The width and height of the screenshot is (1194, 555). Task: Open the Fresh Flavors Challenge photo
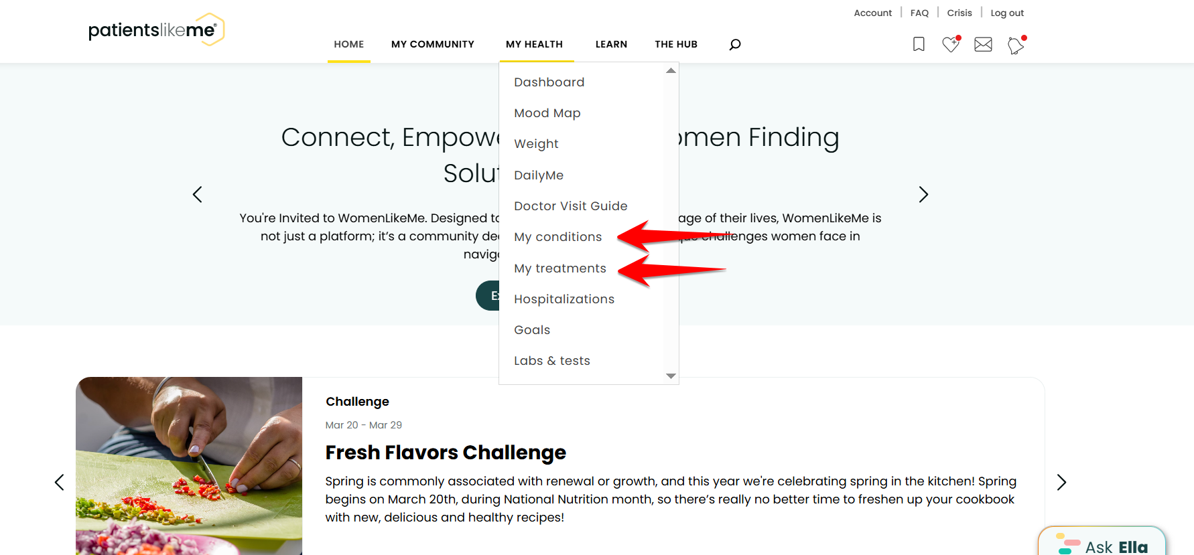click(x=189, y=466)
